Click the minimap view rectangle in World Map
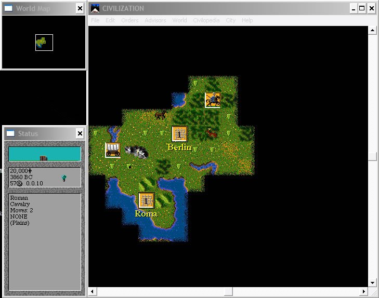This screenshot has width=379, height=298. [x=44, y=43]
